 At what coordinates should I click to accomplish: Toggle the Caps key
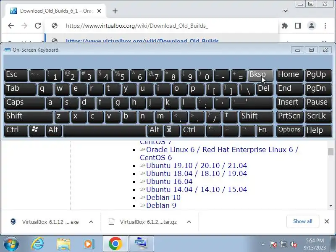(24, 103)
